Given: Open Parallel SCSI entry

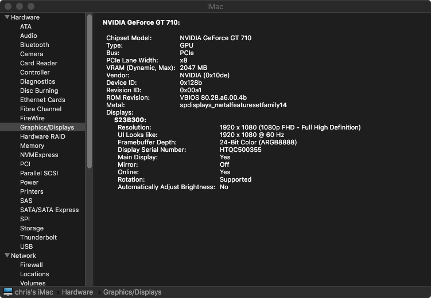Looking at the screenshot, I should click(39, 173).
